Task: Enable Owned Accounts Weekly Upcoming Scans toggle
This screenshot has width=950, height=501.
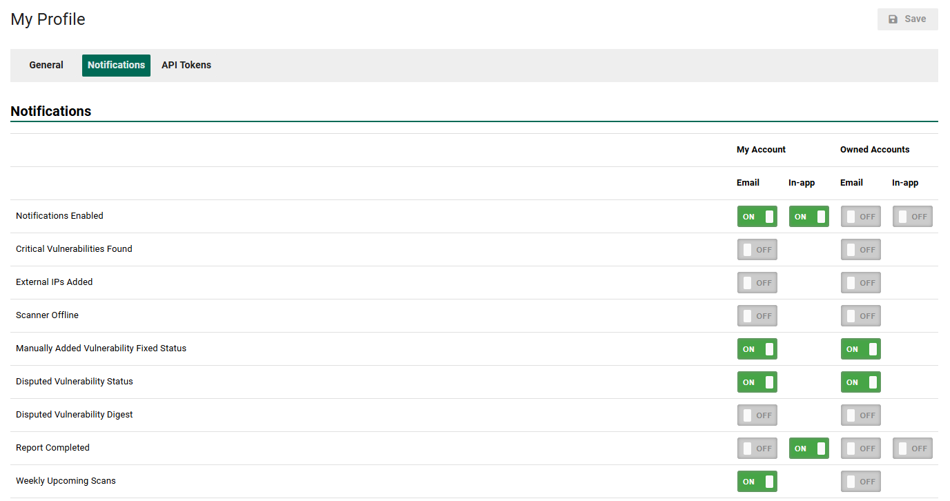Action: click(860, 482)
